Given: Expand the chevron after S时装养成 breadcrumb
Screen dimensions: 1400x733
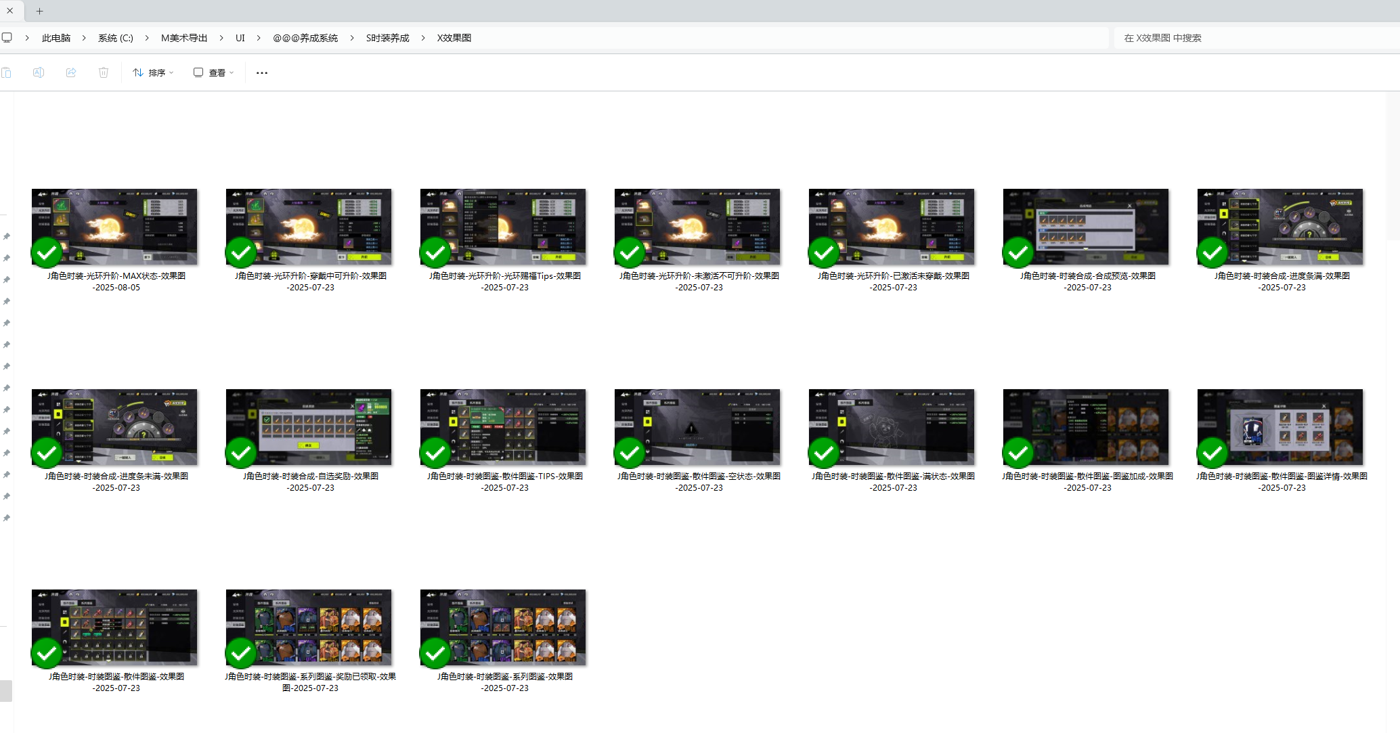Looking at the screenshot, I should tap(423, 38).
